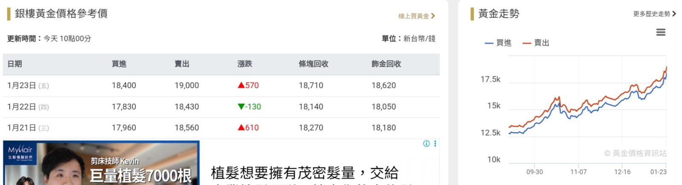Screen dimensions: 682x185
Task: Click the green down triangle beside -130
Action: (x=241, y=107)
